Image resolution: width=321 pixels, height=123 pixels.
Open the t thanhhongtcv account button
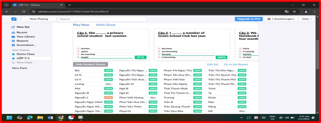click(x=281, y=19)
